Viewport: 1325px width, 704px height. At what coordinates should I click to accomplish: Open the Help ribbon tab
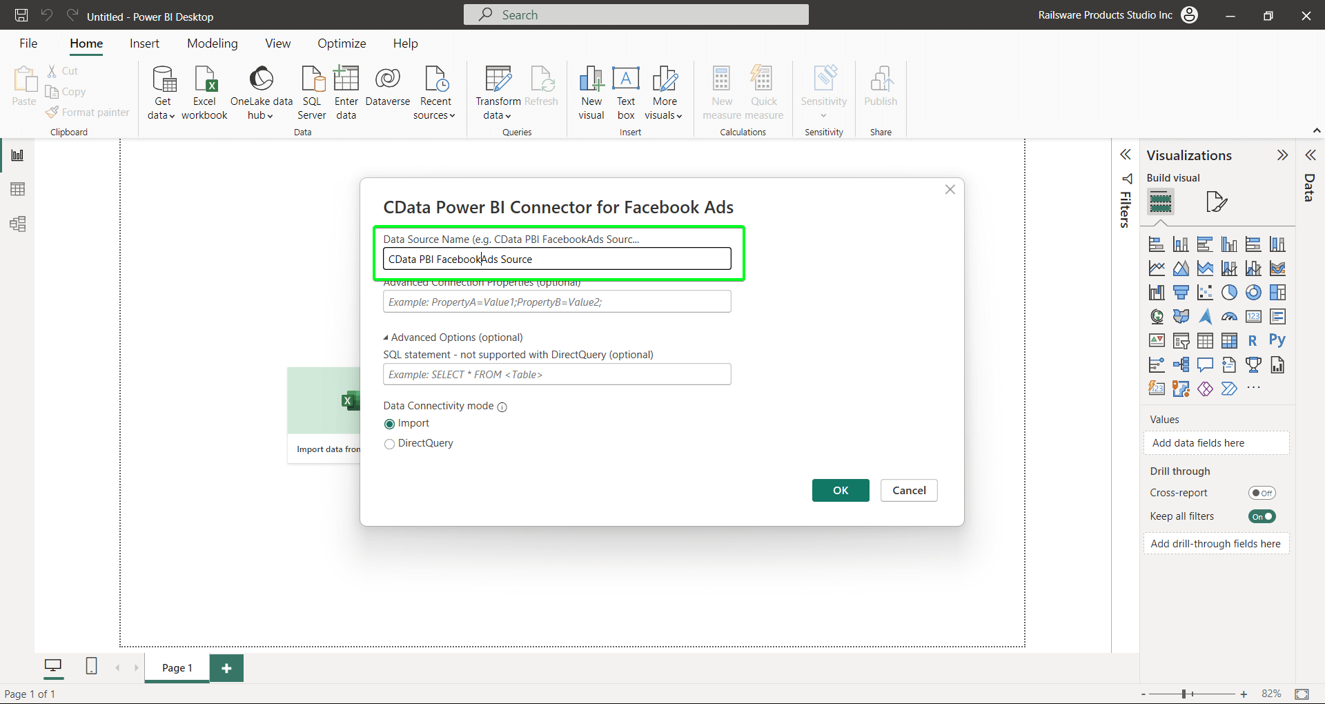click(406, 43)
